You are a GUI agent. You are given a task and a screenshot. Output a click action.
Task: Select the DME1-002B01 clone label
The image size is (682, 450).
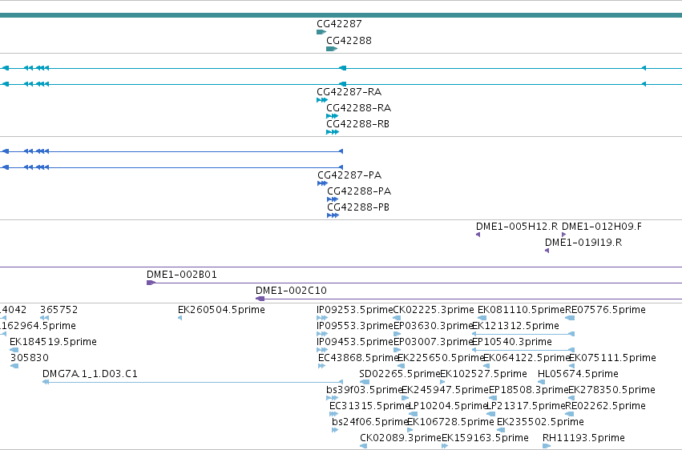pyautogui.click(x=182, y=275)
